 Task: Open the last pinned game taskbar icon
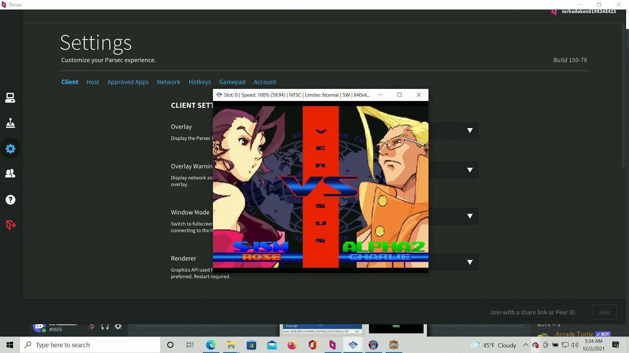click(394, 345)
